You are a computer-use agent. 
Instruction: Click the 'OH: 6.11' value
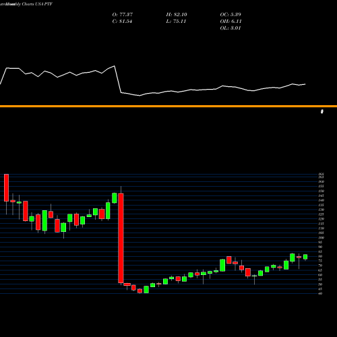pyautogui.click(x=231, y=22)
